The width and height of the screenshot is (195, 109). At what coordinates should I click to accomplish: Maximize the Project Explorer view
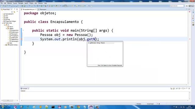tap(17, 9)
